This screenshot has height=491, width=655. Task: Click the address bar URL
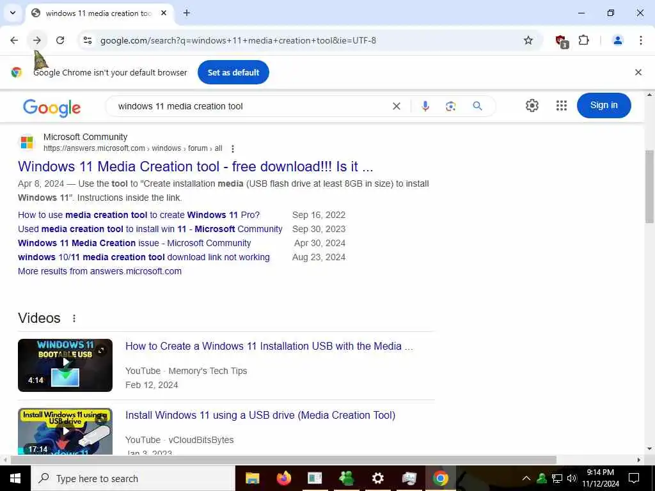tap(238, 40)
